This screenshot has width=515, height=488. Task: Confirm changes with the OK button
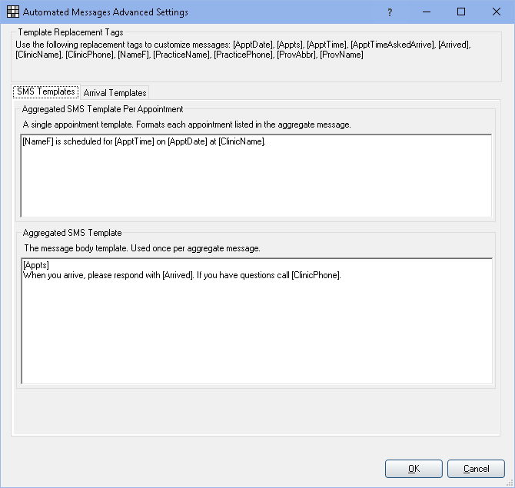click(x=414, y=469)
